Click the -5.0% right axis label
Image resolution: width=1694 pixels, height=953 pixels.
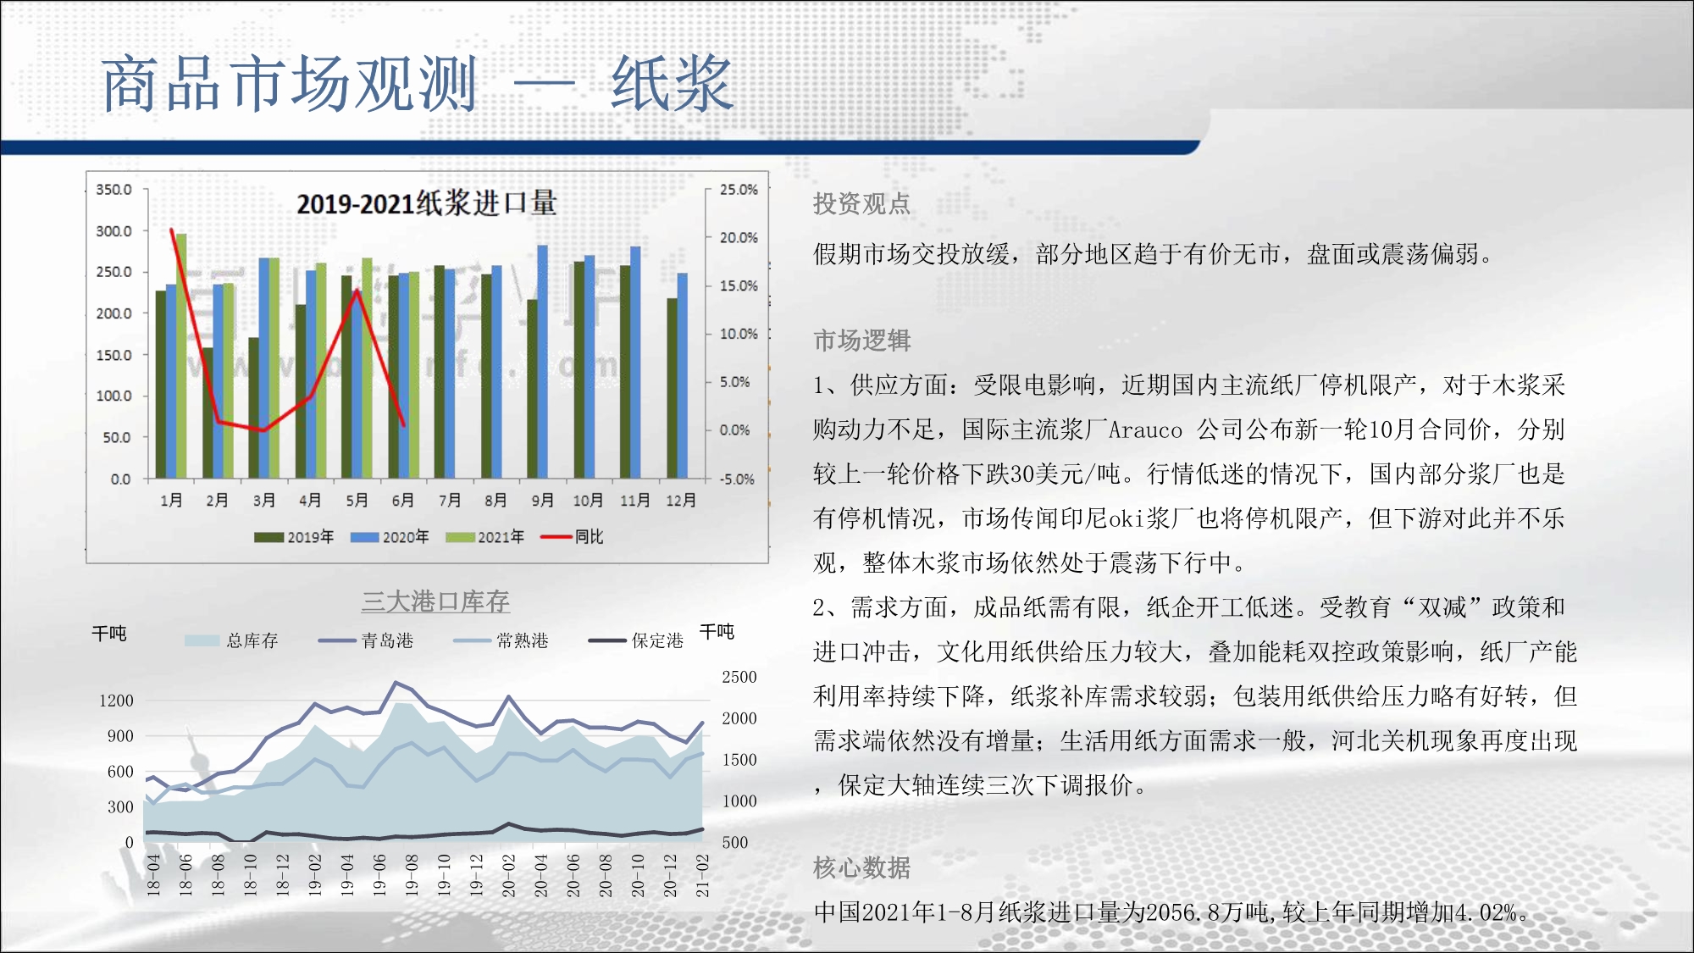point(737,479)
